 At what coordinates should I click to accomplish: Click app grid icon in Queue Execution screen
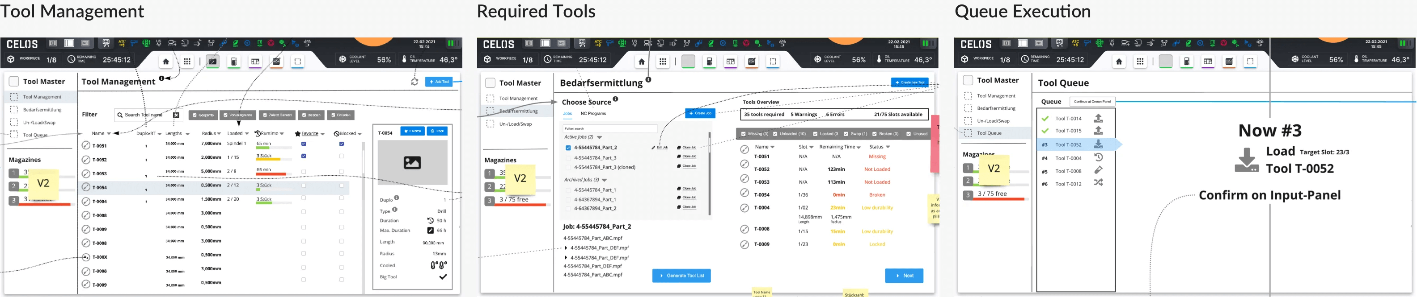(x=1140, y=62)
